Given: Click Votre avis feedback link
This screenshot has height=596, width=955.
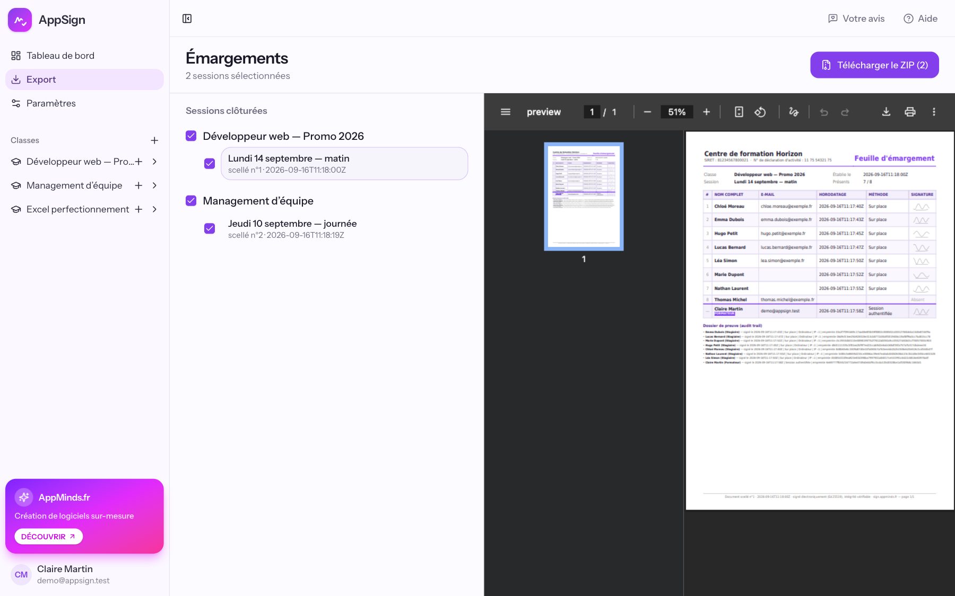Looking at the screenshot, I should (x=856, y=19).
